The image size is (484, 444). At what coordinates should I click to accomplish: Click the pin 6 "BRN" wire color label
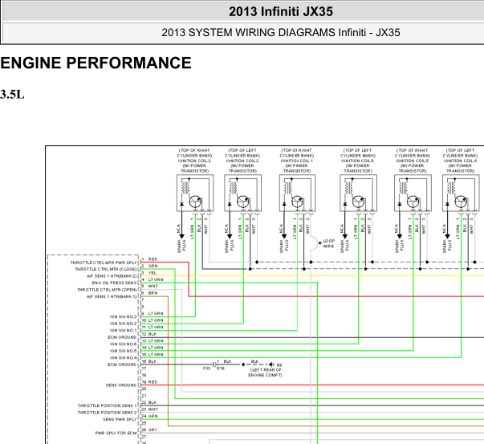point(153,293)
